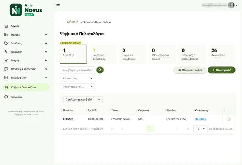Click the Όλες οι εγγραφές button
This screenshot has width=242, height=165.
[x=190, y=70]
